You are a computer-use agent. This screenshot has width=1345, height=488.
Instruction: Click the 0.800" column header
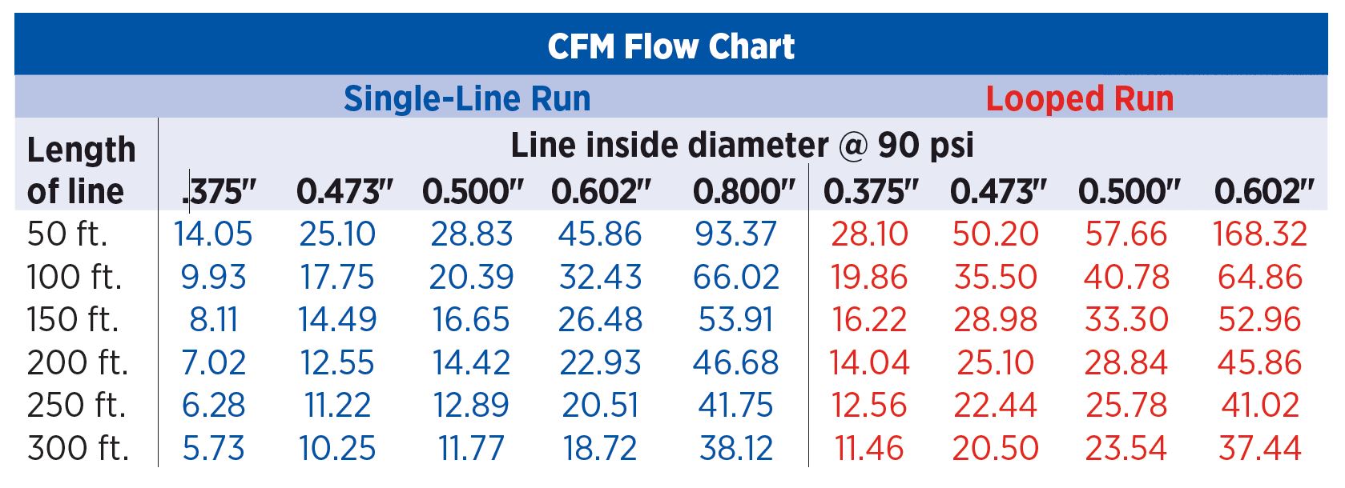pos(744,191)
